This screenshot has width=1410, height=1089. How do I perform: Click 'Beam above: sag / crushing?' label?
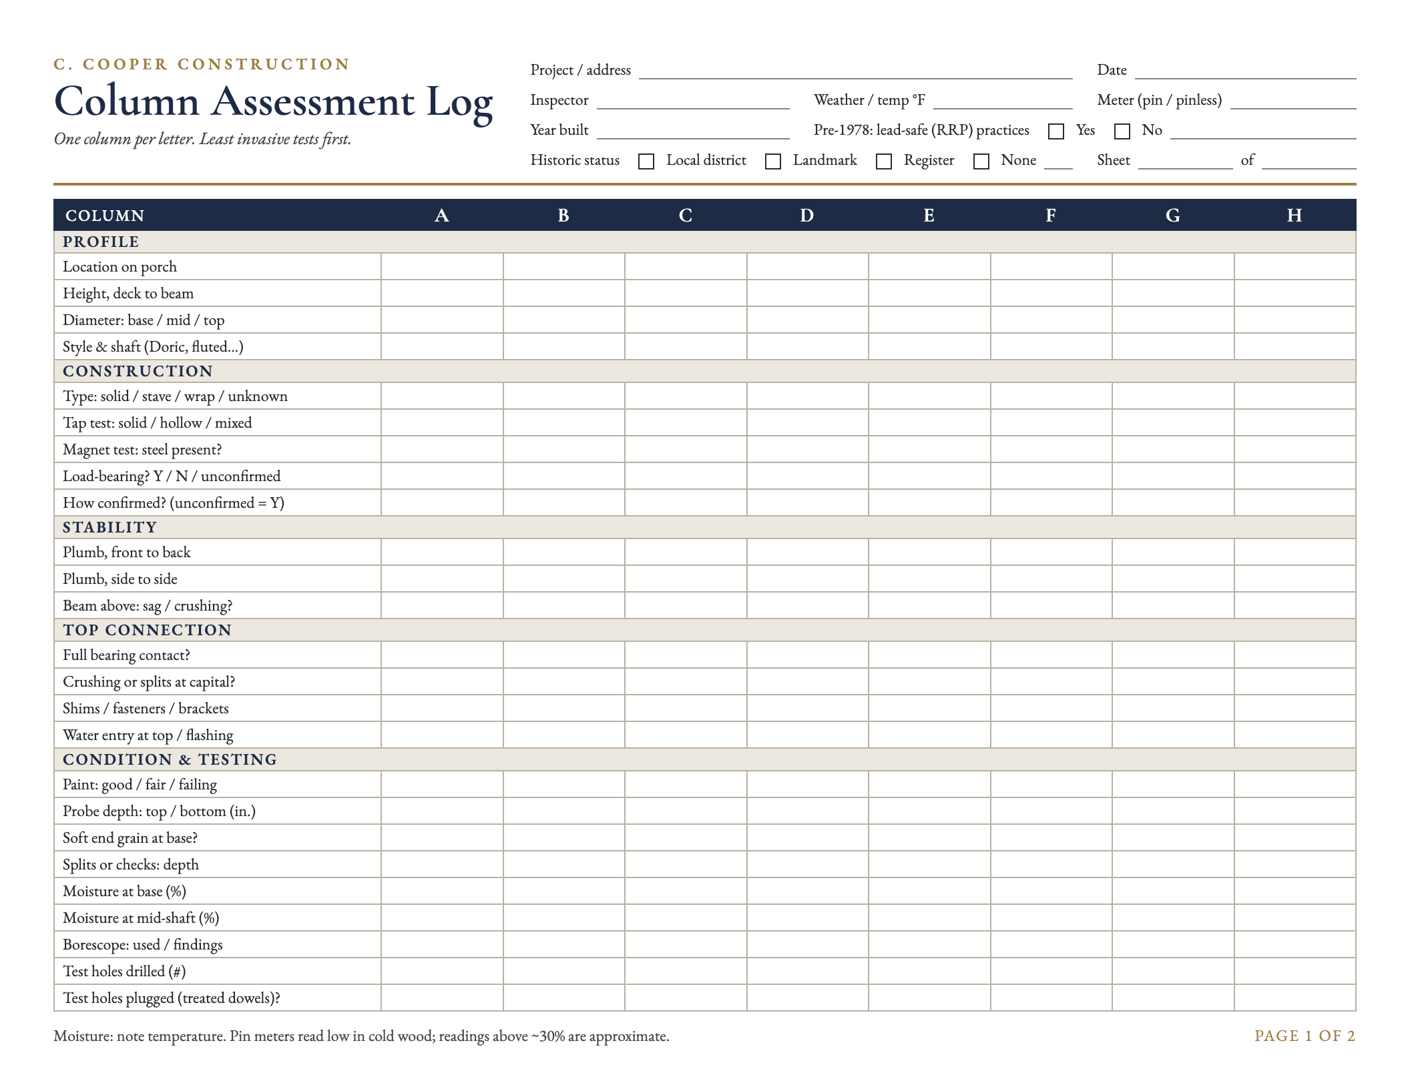(148, 606)
